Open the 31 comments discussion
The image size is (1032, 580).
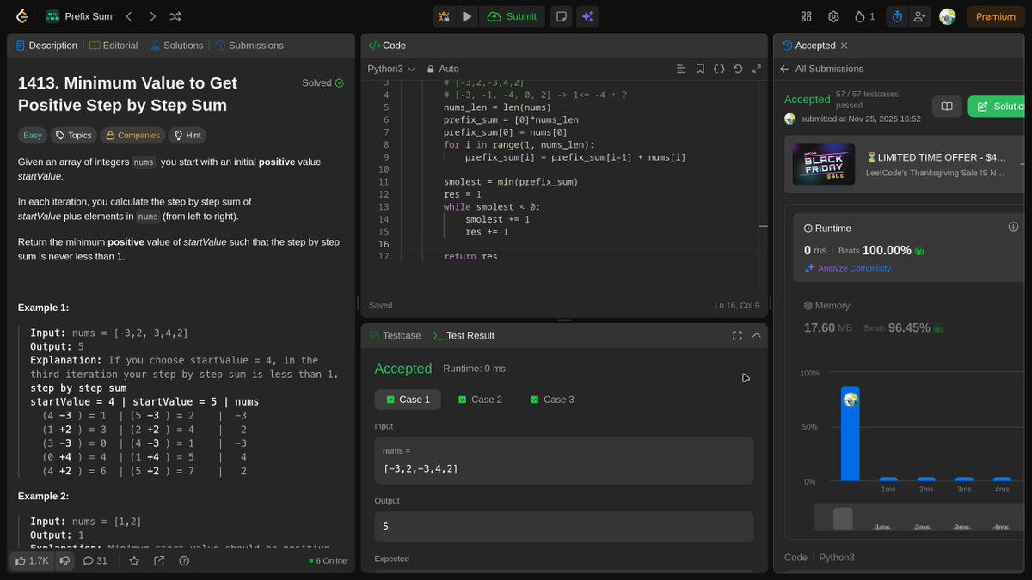[x=95, y=560]
